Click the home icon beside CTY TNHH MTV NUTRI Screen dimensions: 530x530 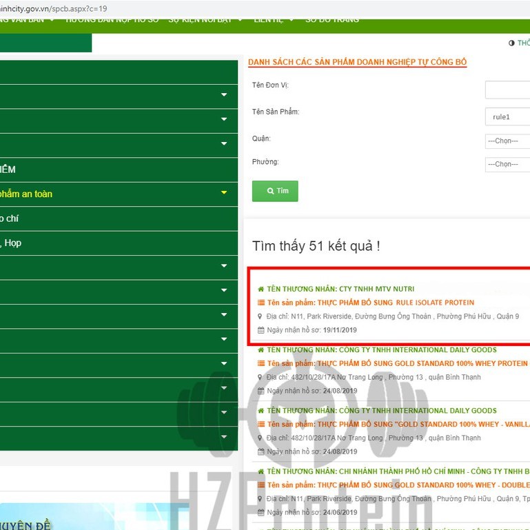point(261,289)
